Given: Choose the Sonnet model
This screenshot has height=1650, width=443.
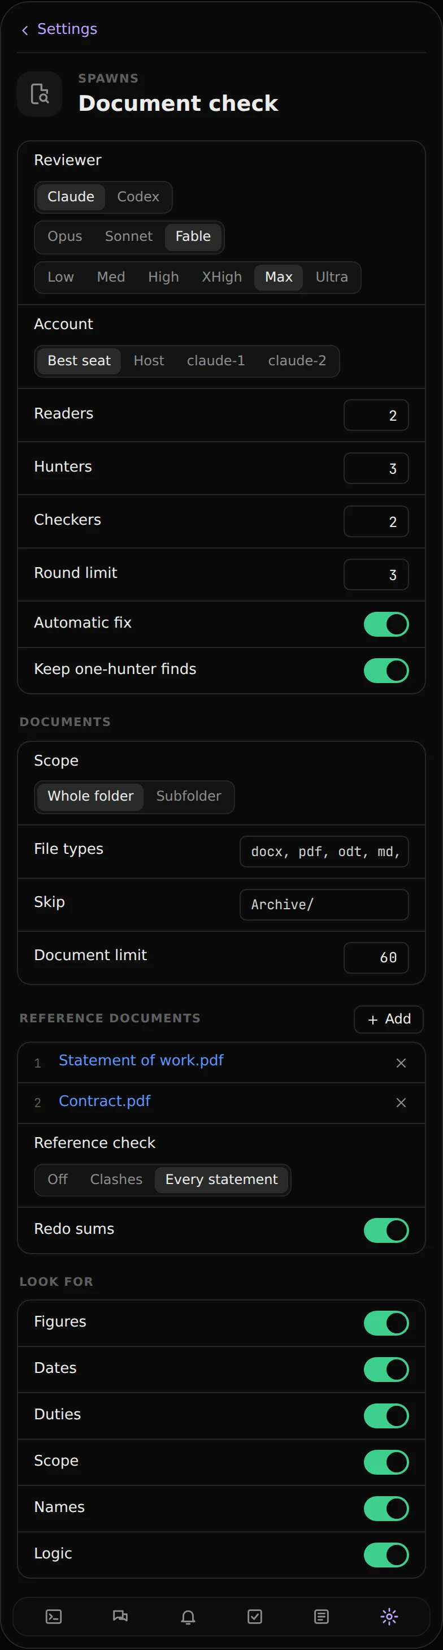Looking at the screenshot, I should [x=129, y=236].
